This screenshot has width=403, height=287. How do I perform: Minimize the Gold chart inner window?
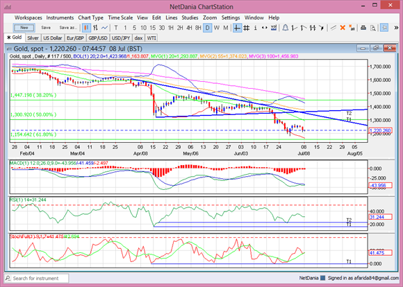363,48
